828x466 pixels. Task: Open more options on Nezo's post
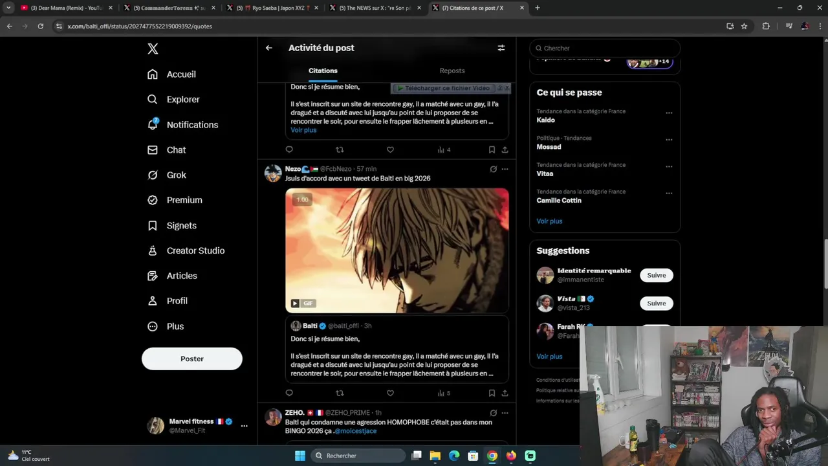[505, 169]
